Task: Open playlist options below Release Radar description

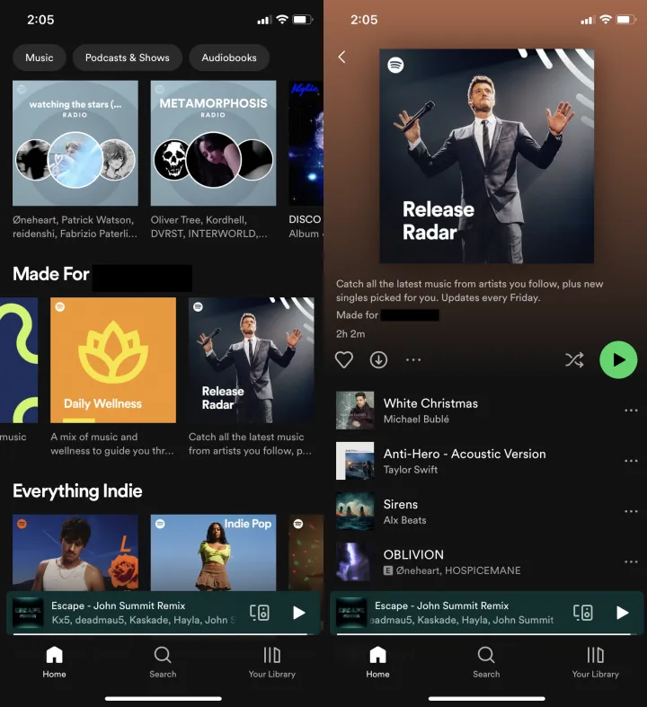Action: click(413, 359)
